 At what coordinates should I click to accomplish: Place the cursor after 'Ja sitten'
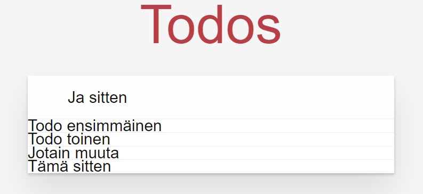(x=128, y=98)
